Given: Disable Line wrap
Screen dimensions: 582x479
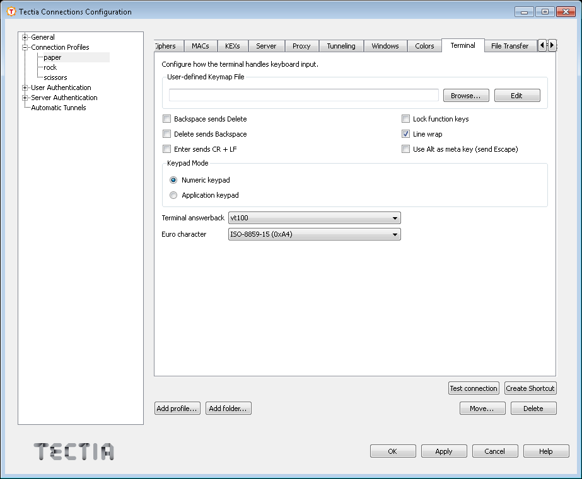Looking at the screenshot, I should pyautogui.click(x=405, y=133).
